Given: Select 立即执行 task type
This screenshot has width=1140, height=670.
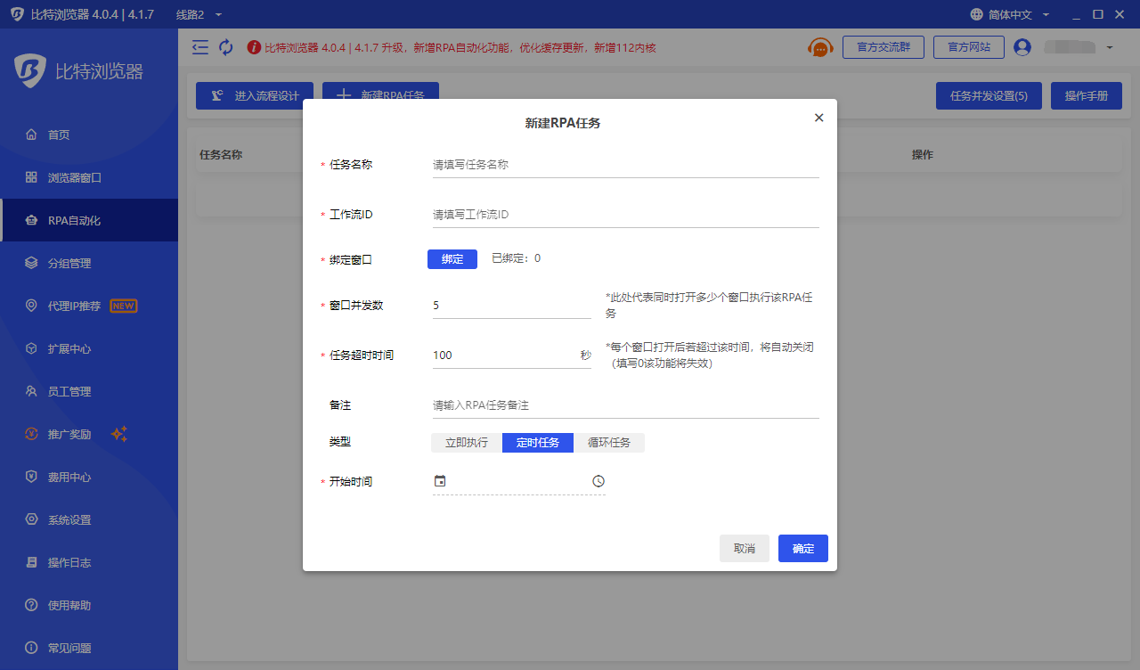Looking at the screenshot, I should pyautogui.click(x=467, y=443).
